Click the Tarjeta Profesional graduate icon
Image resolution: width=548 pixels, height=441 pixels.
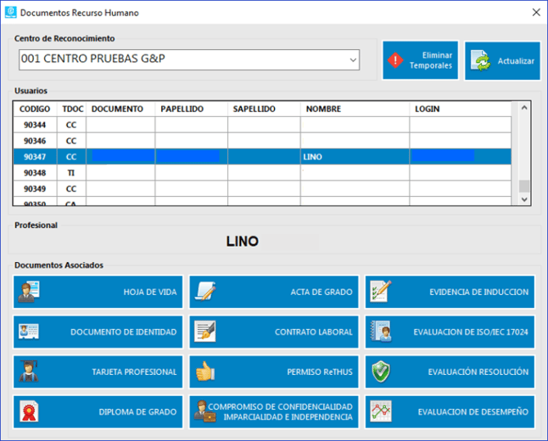[29, 372]
